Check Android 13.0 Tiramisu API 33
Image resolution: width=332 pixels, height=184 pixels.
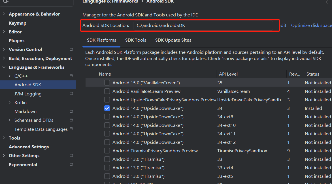coord(107,159)
